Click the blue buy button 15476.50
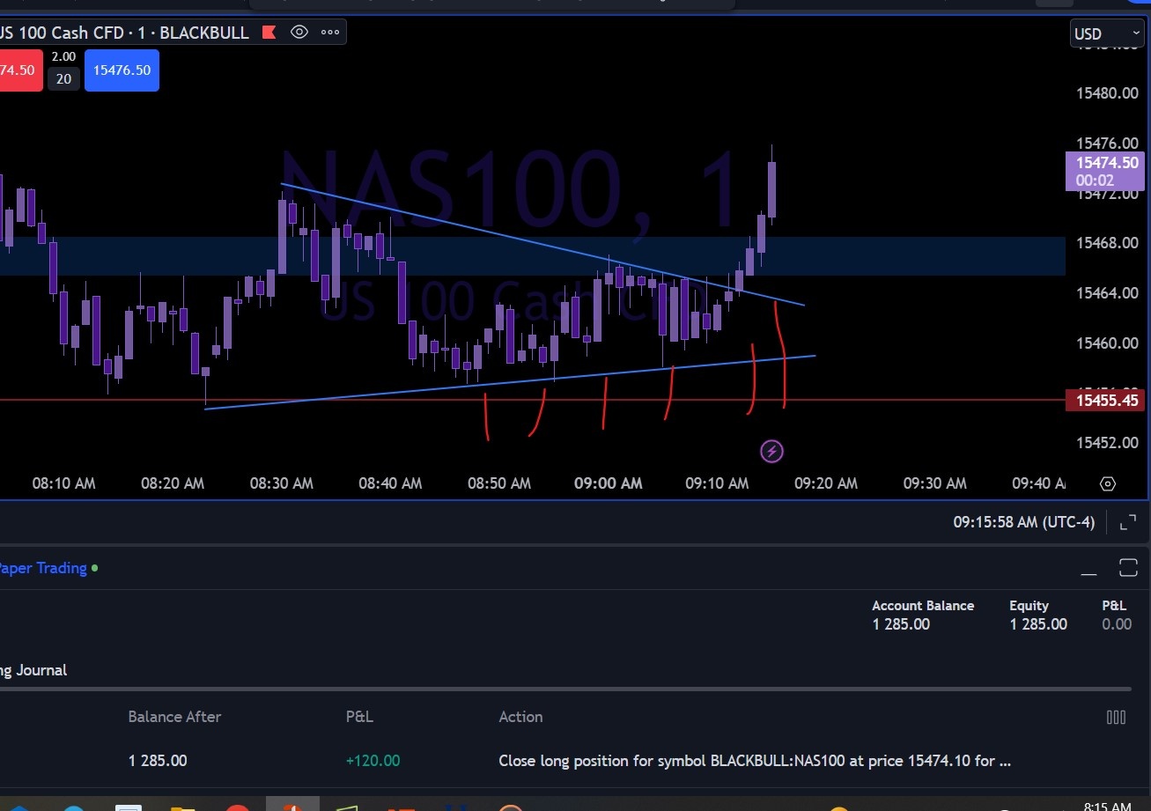Image resolution: width=1151 pixels, height=811 pixels. click(x=122, y=70)
